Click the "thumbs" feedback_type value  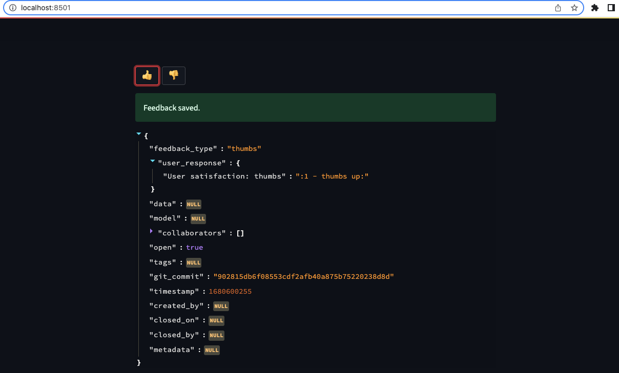pos(244,148)
